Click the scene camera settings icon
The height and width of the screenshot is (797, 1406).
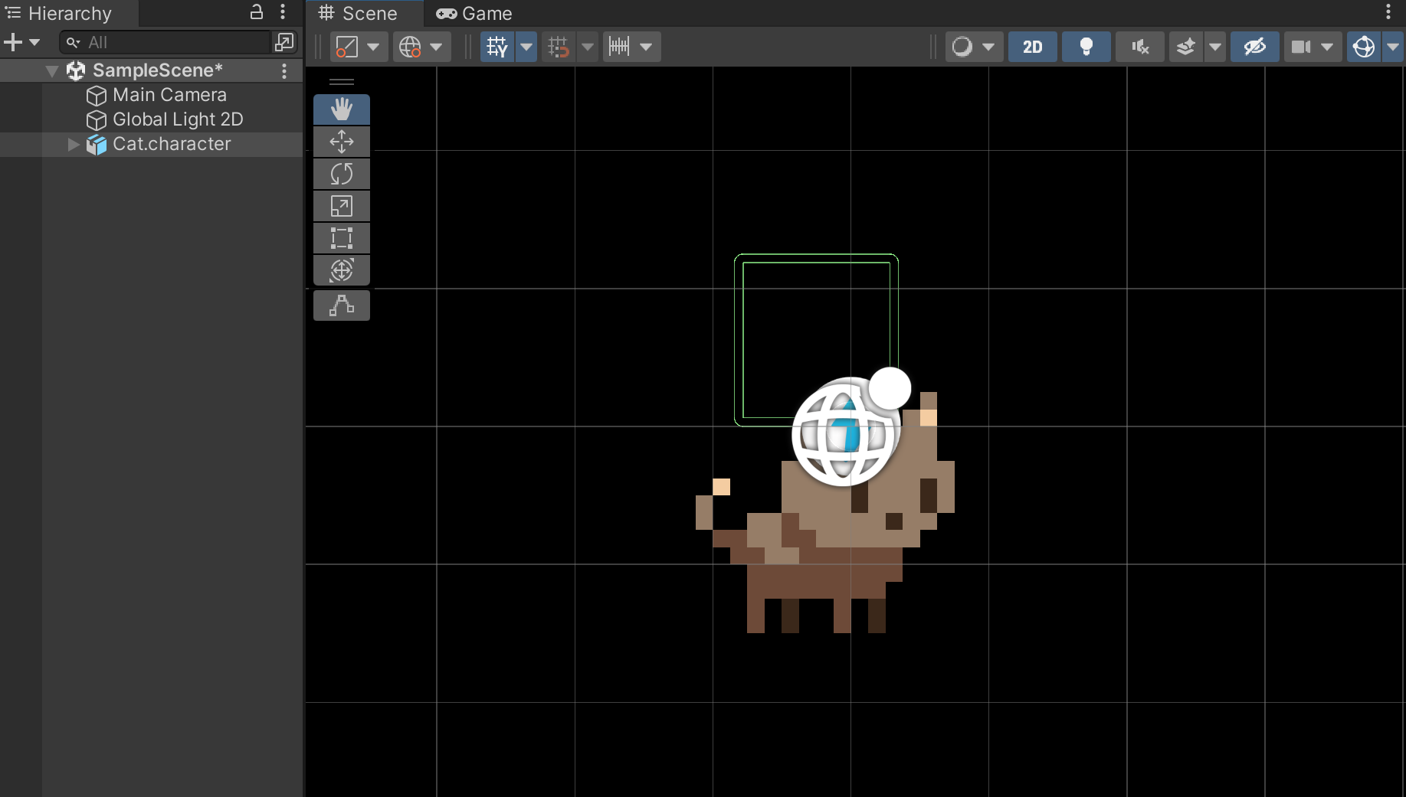pos(1301,47)
